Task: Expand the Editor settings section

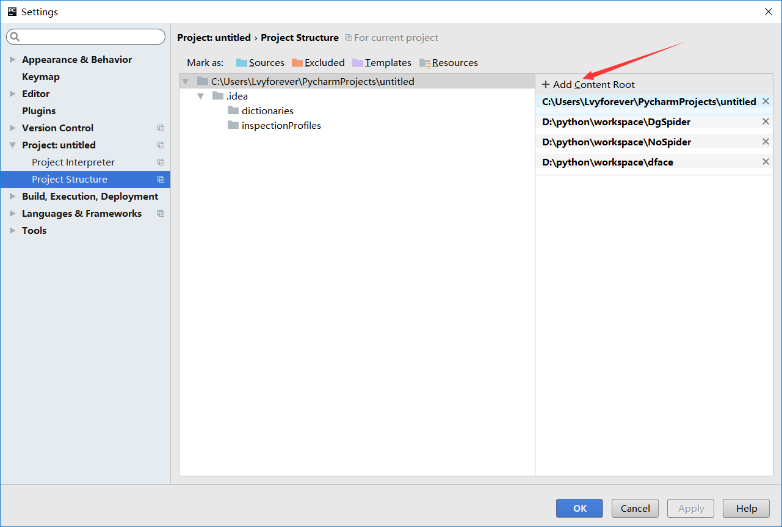Action: coord(13,94)
